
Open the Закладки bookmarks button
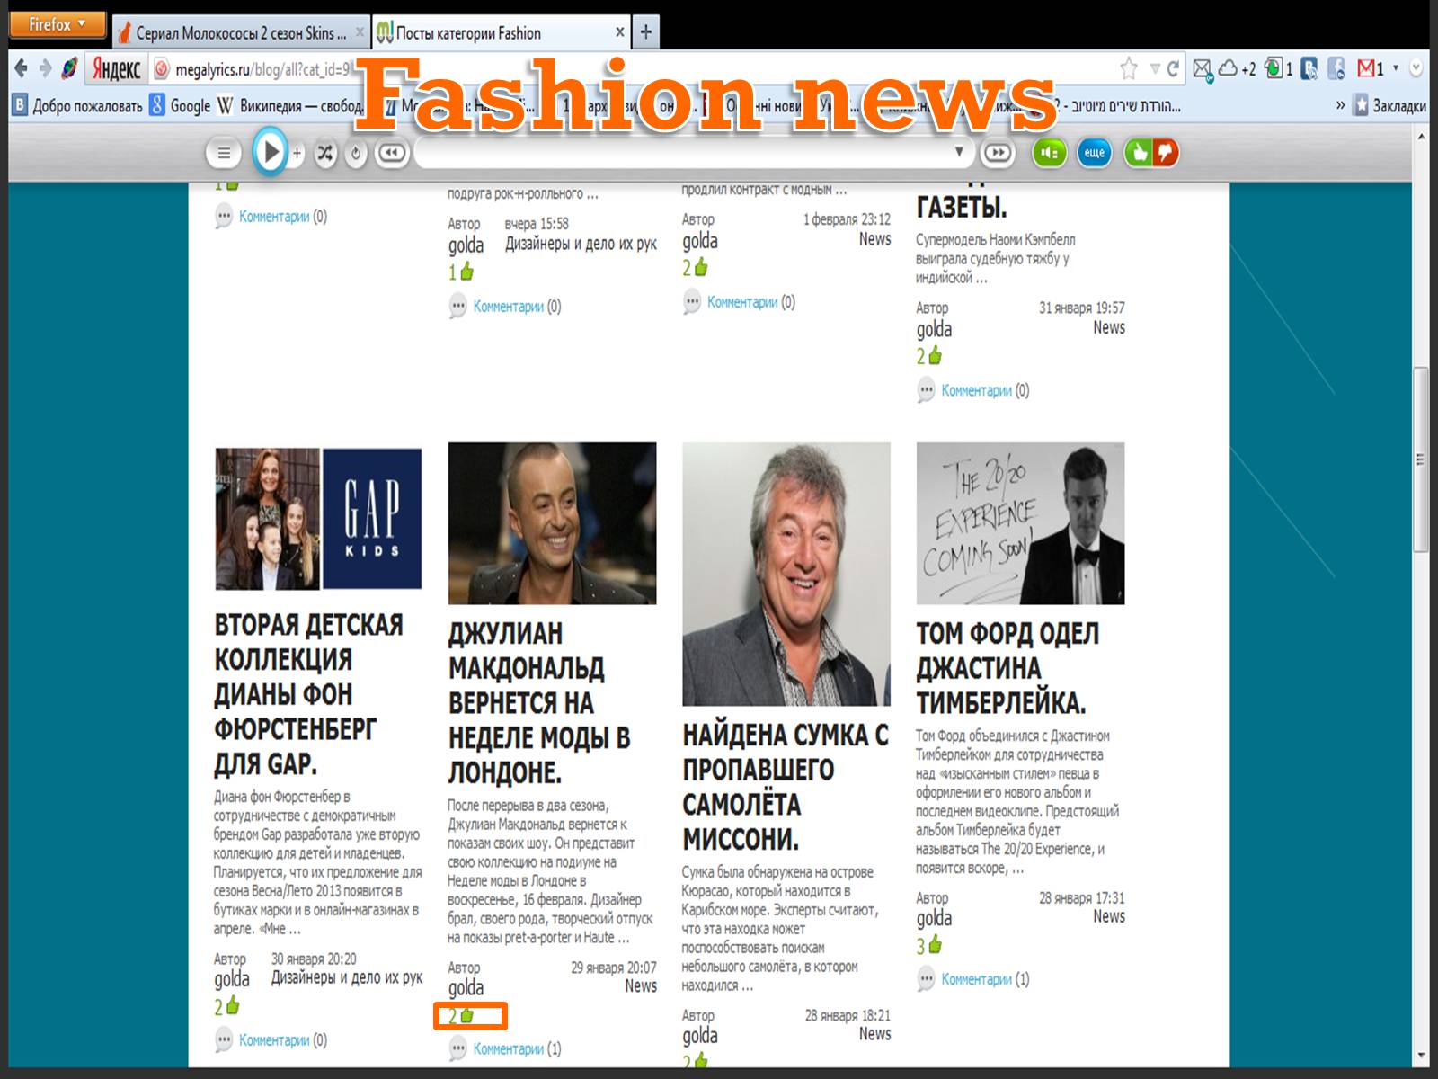[1389, 106]
